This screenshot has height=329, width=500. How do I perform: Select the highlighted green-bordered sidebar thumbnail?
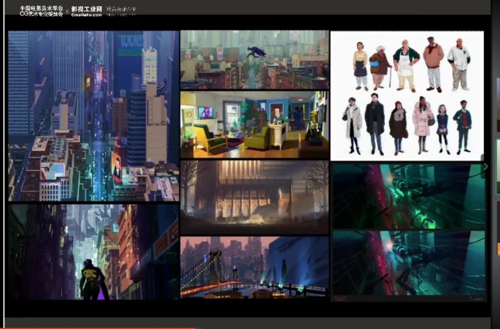(498, 166)
